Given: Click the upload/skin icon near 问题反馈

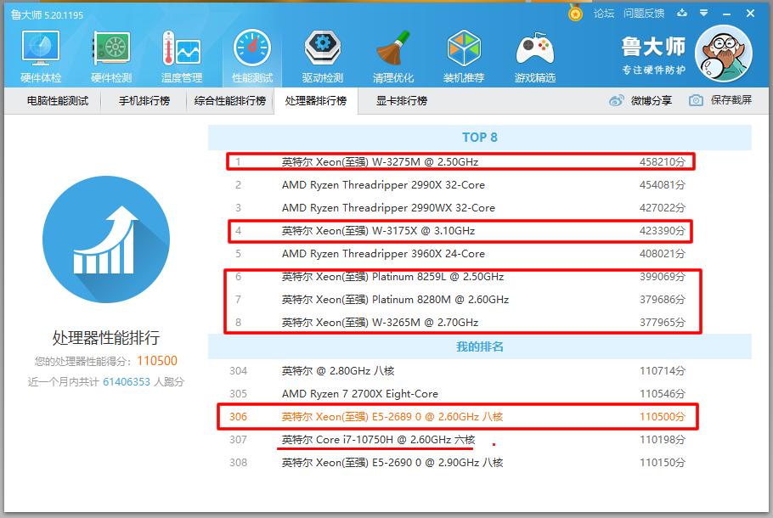Looking at the screenshot, I should [682, 13].
